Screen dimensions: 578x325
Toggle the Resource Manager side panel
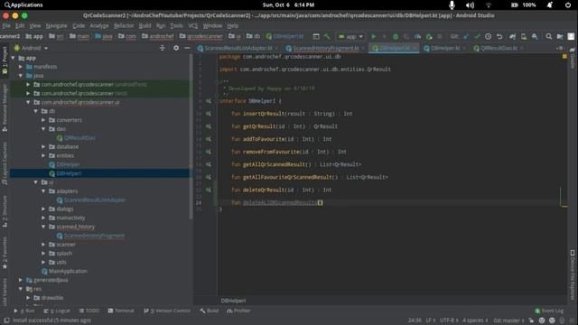point(5,107)
